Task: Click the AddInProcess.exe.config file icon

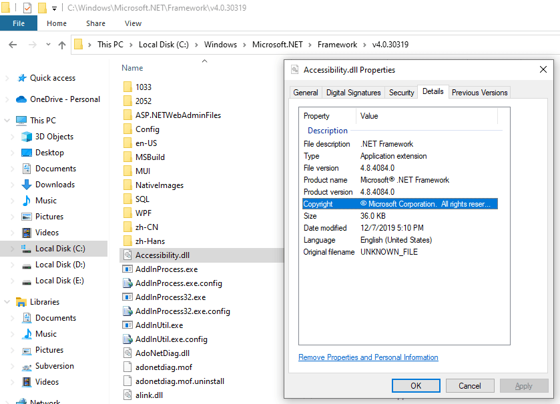Action: tap(127, 283)
